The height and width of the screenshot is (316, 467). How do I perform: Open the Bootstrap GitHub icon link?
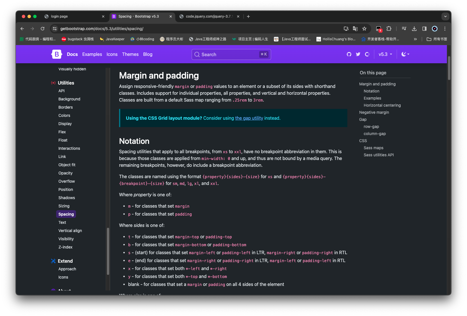tap(349, 54)
